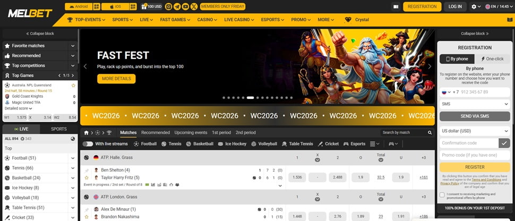Open the globe icon in ALL 894 row
The image size is (515, 221).
[x=73, y=139]
